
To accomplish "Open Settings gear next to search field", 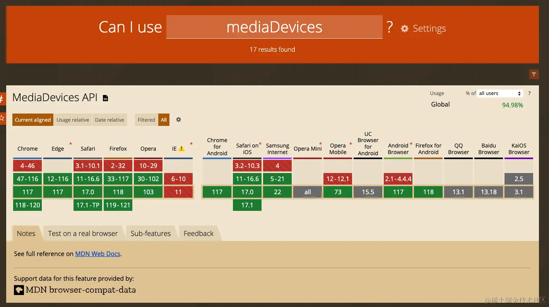I will (x=405, y=29).
